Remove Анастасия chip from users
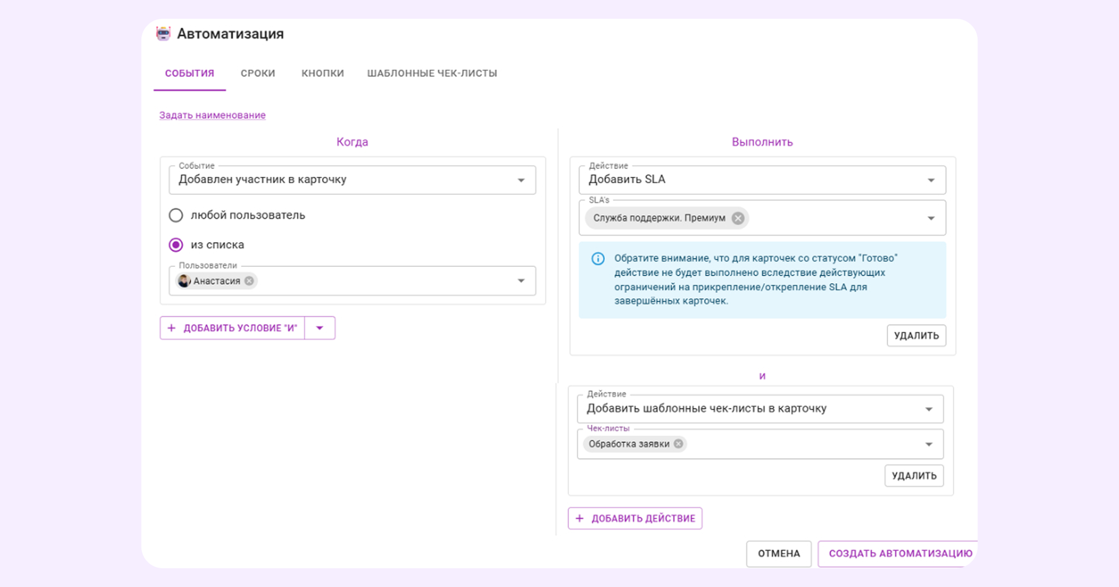 point(250,281)
